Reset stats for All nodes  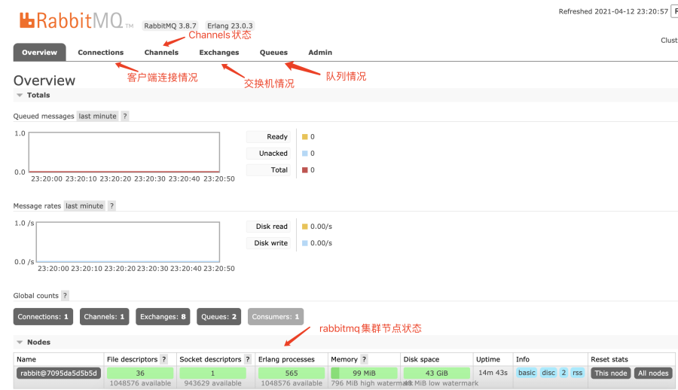coord(652,373)
